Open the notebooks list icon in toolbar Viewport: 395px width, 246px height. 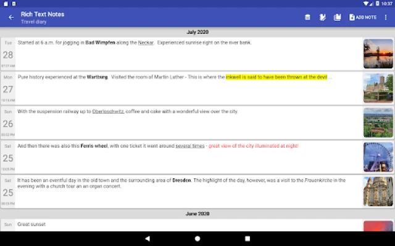coord(338,17)
